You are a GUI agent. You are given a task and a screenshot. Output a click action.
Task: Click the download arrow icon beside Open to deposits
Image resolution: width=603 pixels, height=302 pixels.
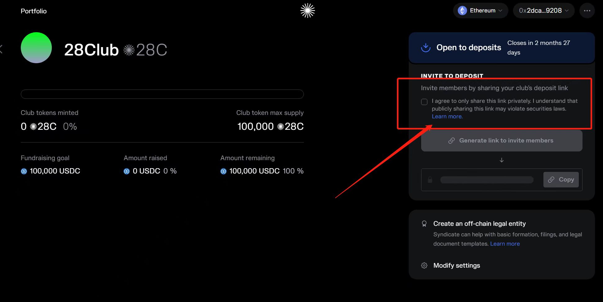click(x=425, y=48)
